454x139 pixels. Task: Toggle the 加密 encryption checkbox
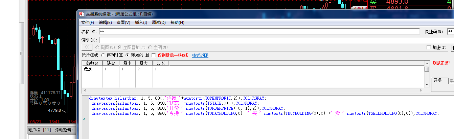429,47
